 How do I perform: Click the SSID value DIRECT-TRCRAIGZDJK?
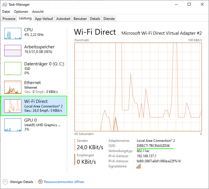pyautogui.click(x=153, y=146)
